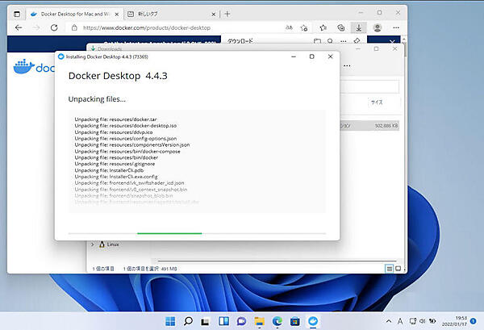Switch to details view in Explorer
This screenshot has width=484, height=330.
[389, 268]
